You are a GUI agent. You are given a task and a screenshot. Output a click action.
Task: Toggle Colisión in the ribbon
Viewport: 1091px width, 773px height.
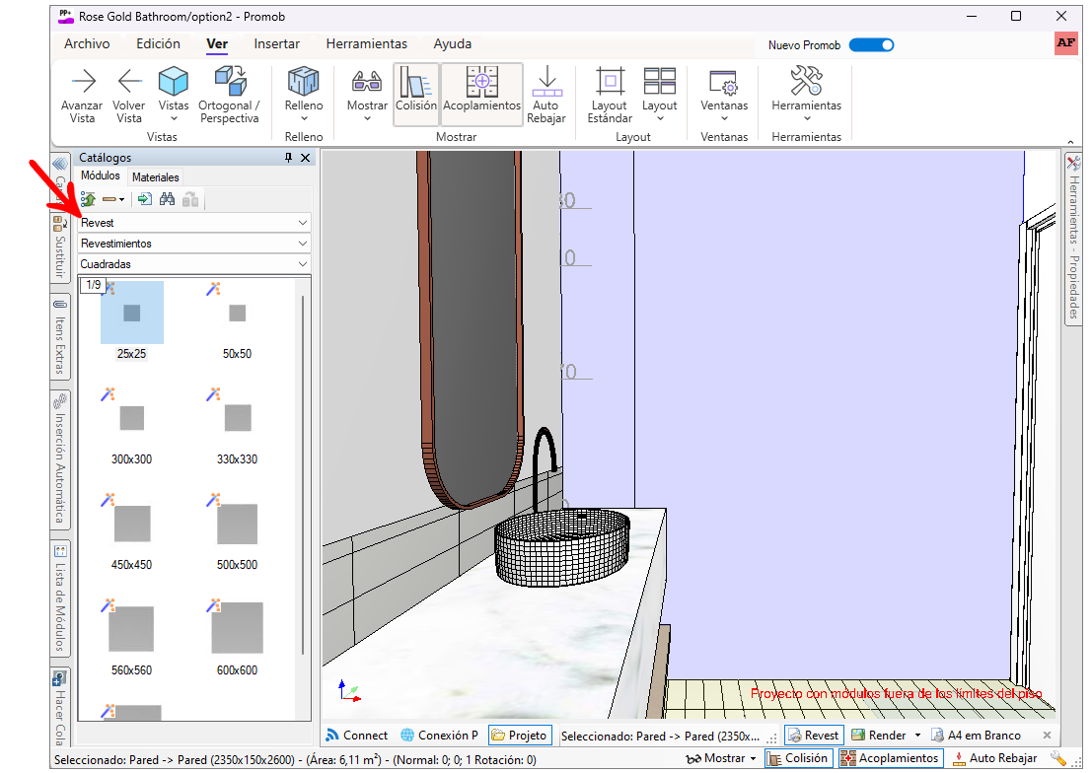point(415,95)
